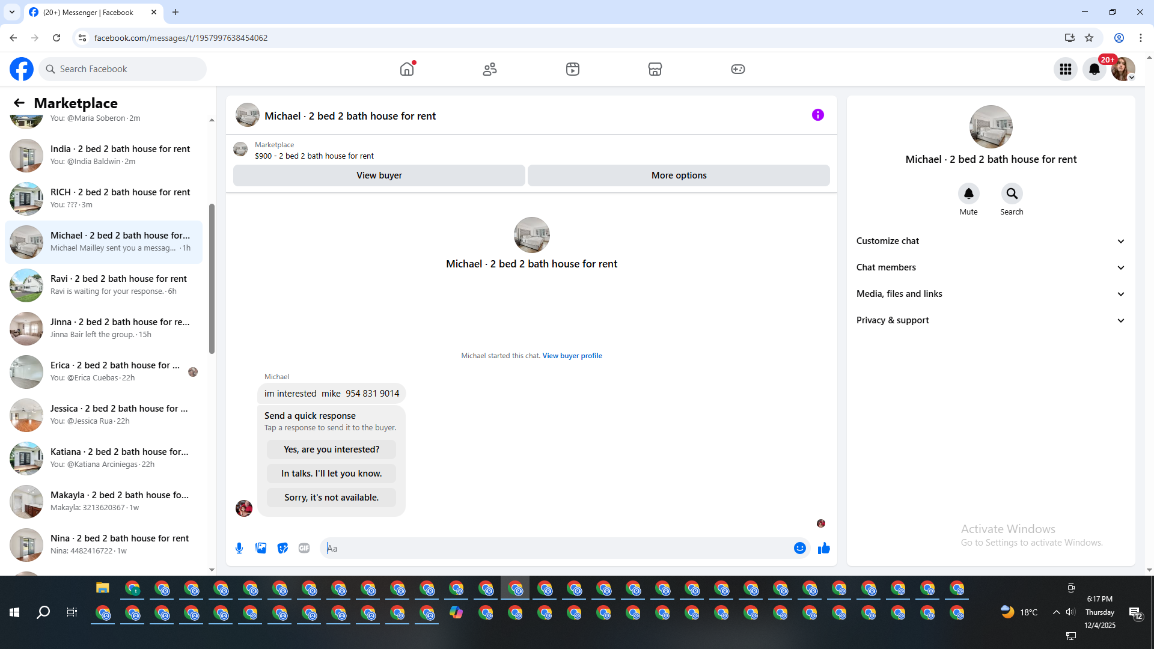Open Windows taskbar search icon
1154x649 pixels.
point(43,612)
